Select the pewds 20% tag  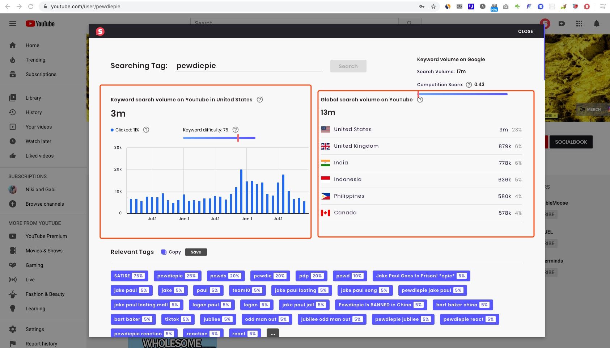point(225,276)
